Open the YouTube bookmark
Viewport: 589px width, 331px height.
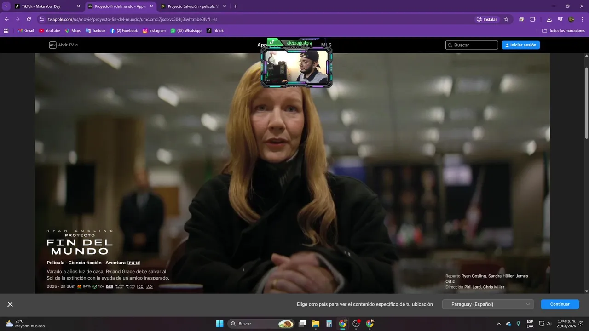(x=49, y=31)
